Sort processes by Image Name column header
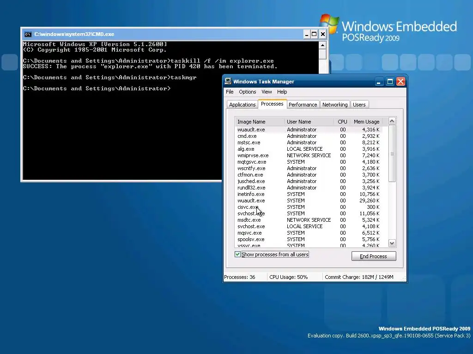The height and width of the screenshot is (354, 473). pyautogui.click(x=260, y=122)
